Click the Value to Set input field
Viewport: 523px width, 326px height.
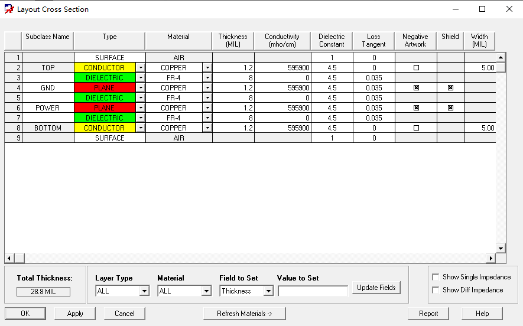[313, 291]
